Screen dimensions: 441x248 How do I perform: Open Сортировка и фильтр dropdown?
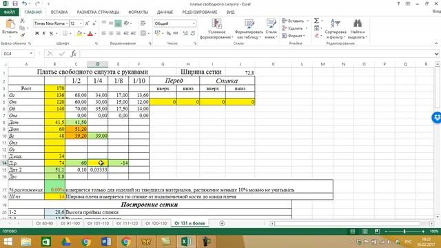click(336, 29)
